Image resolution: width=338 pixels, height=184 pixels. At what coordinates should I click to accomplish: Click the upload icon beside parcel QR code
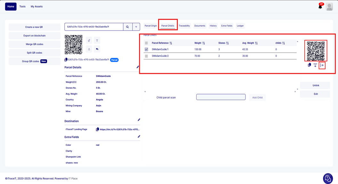point(89,49)
